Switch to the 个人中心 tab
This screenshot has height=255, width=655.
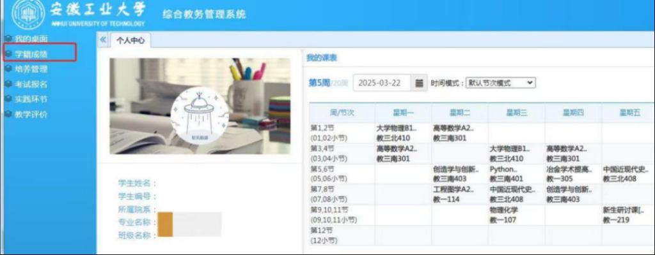tap(130, 41)
